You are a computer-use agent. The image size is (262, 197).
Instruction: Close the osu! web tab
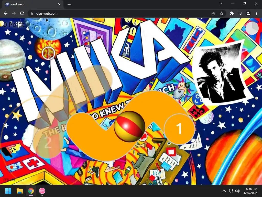[59, 4]
